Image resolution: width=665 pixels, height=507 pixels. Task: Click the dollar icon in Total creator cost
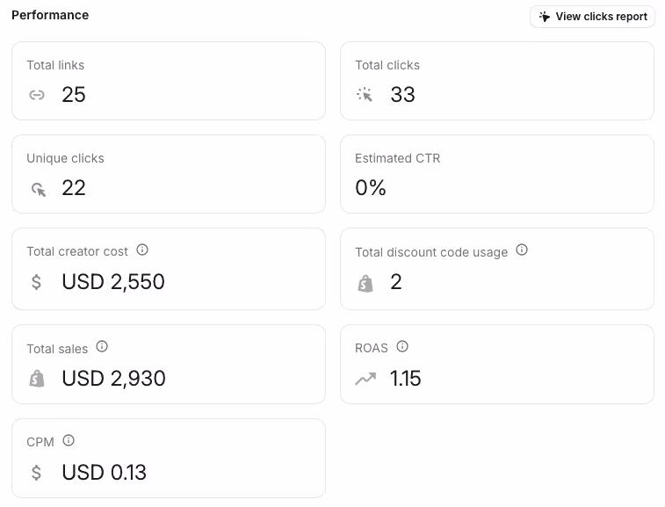tap(37, 282)
